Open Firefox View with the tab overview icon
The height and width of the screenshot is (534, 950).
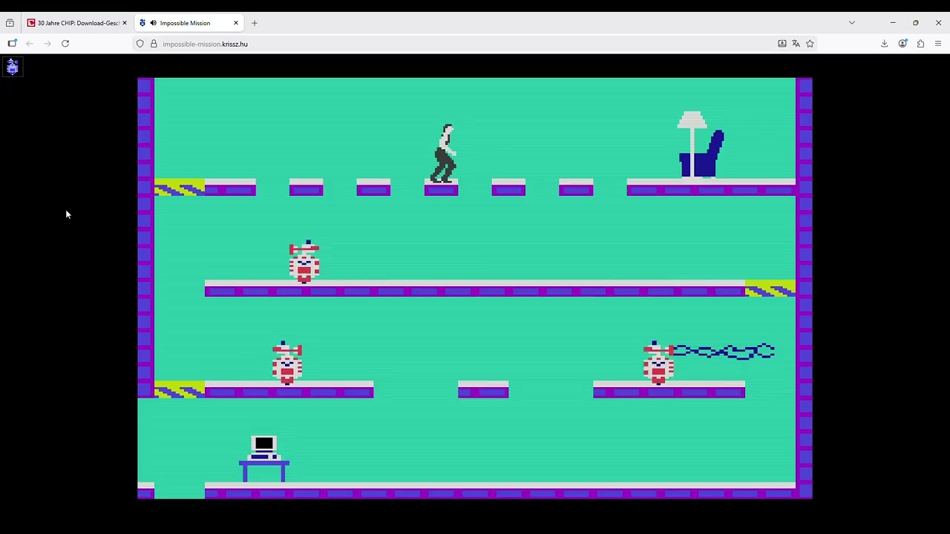10,23
